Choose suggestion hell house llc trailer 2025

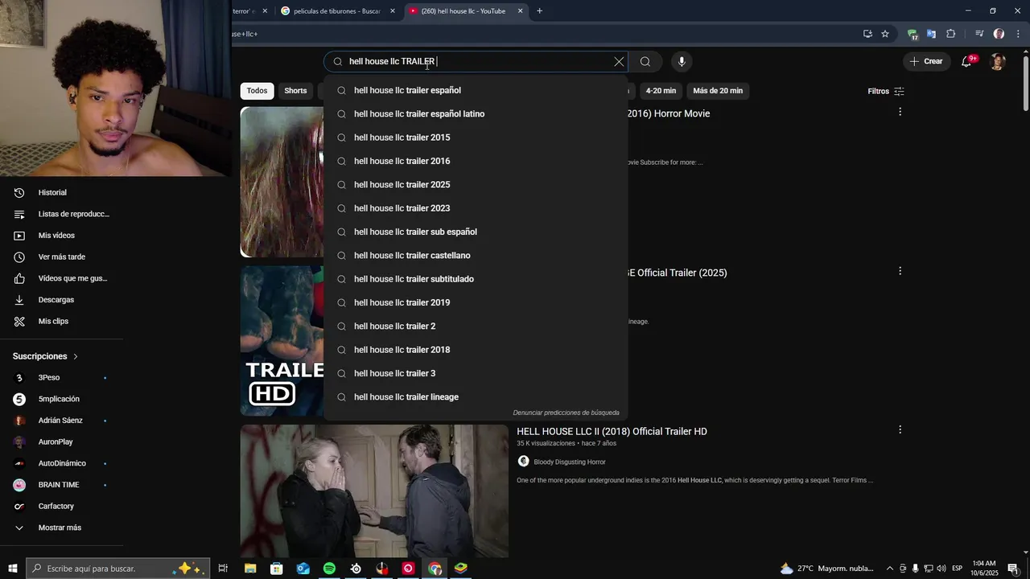pos(476,185)
